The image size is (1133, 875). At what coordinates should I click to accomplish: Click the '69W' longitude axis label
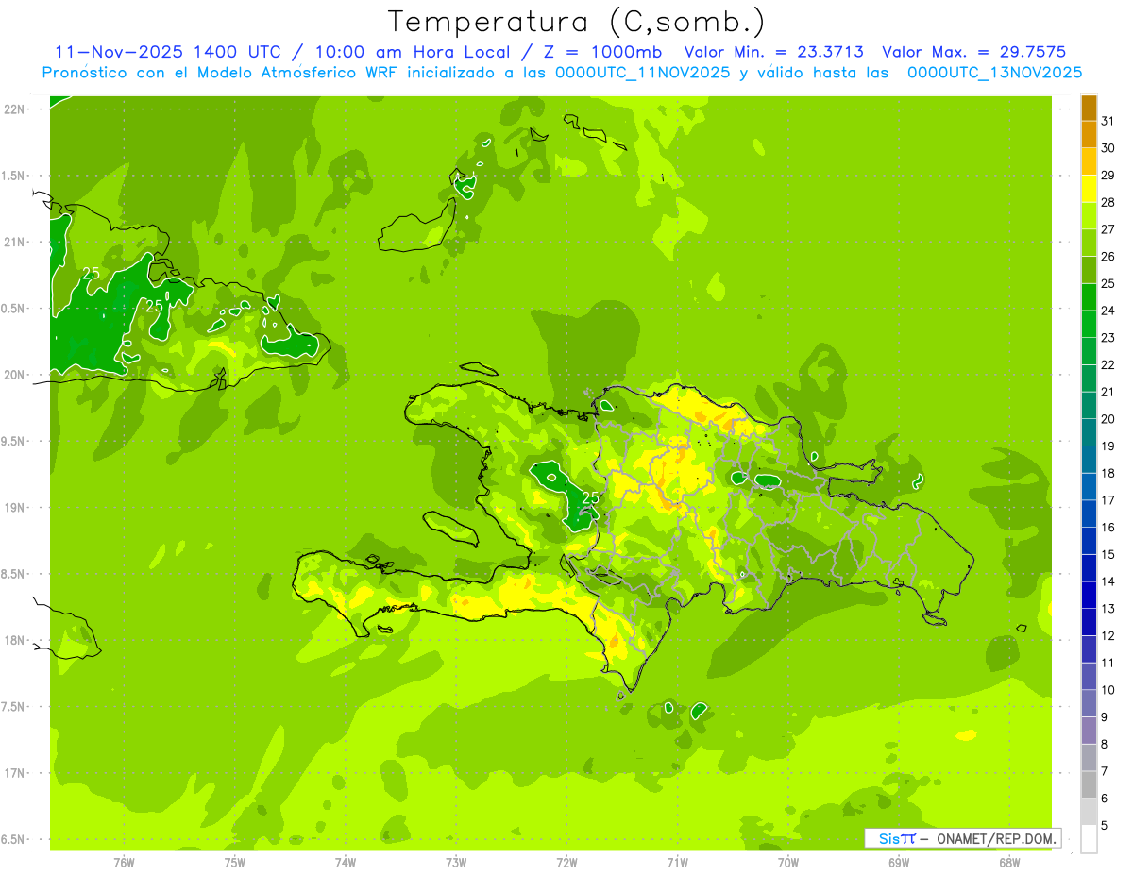(899, 863)
